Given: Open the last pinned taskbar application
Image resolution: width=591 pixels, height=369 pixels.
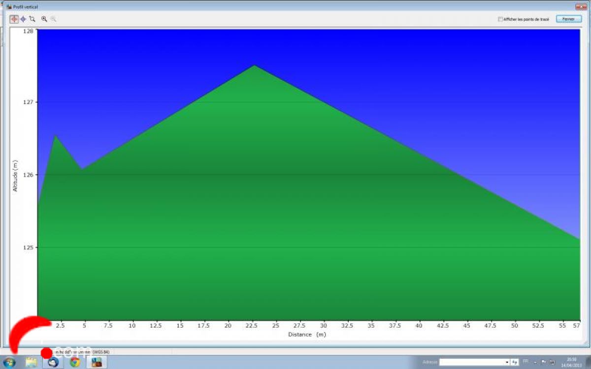Looking at the screenshot, I should (x=97, y=363).
